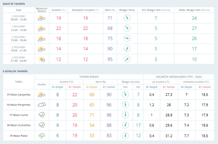Click the partly sunny icon for 15 Nisan Çarşamba
This screenshot has height=144, width=218.
[42, 94]
